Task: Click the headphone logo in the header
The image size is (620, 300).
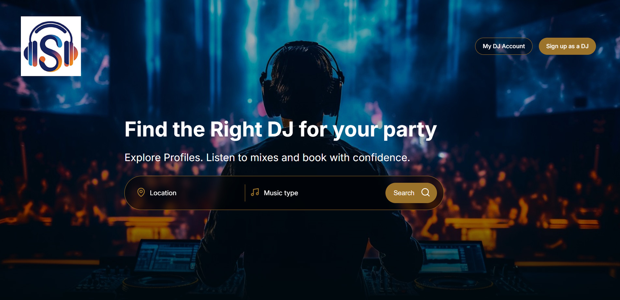Action: point(51,46)
